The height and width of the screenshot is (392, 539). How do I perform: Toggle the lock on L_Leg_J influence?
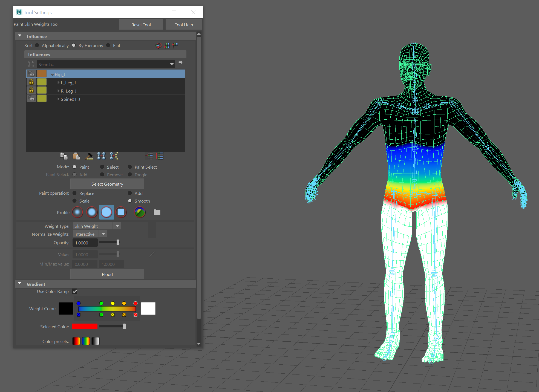[x=31, y=82]
